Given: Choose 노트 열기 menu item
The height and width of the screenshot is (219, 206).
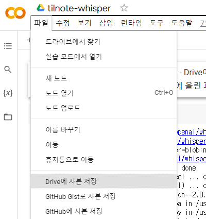Looking at the screenshot, I should click(104, 93).
